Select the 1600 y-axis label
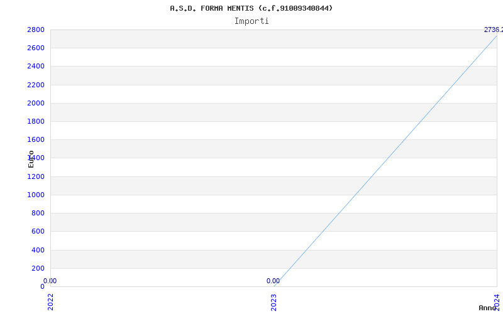 click(36, 139)
